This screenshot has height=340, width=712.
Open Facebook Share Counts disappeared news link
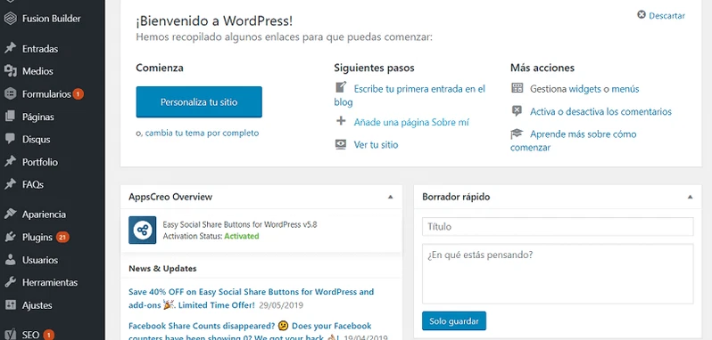(x=250, y=331)
